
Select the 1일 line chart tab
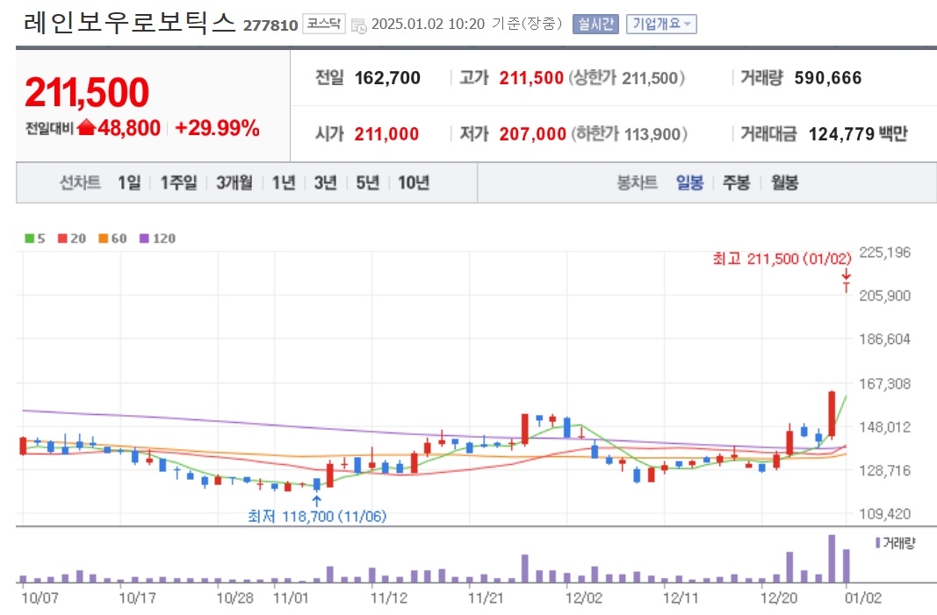coord(128,182)
